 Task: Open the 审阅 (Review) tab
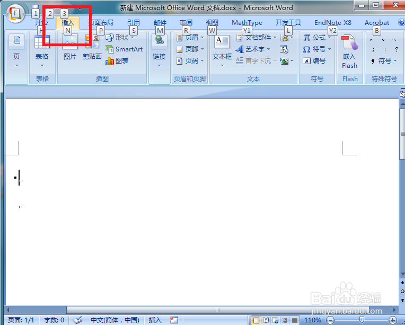pyautogui.click(x=186, y=23)
